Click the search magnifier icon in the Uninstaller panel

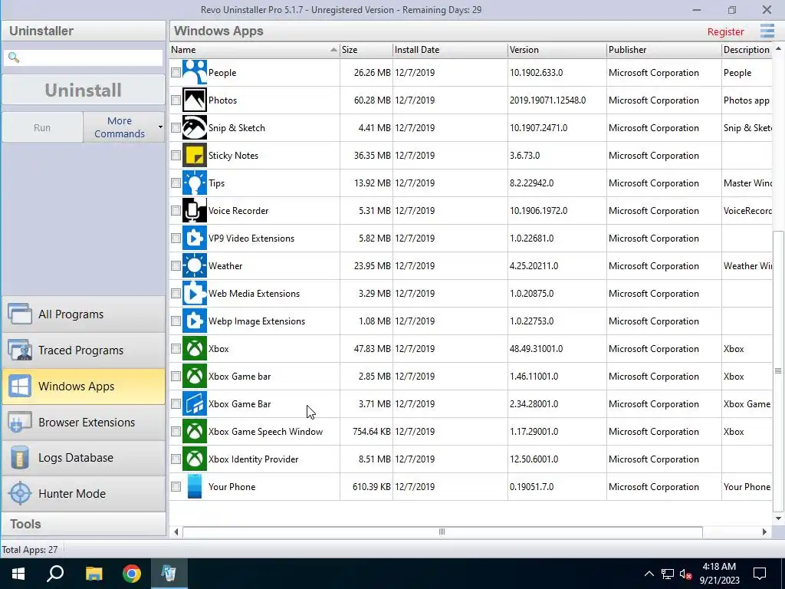pyautogui.click(x=14, y=58)
